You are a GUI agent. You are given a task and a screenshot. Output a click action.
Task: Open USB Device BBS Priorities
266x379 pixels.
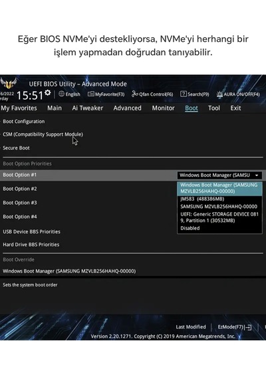tap(32, 231)
